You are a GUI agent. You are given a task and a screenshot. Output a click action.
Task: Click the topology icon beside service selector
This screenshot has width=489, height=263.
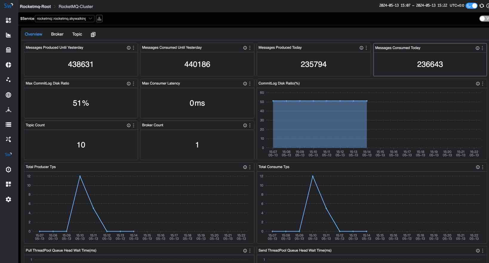coord(99,19)
